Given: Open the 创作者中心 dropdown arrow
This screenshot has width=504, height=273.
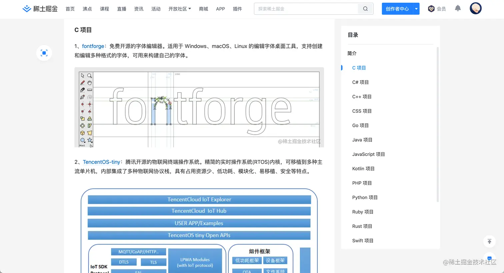Looking at the screenshot, I should pyautogui.click(x=415, y=9).
